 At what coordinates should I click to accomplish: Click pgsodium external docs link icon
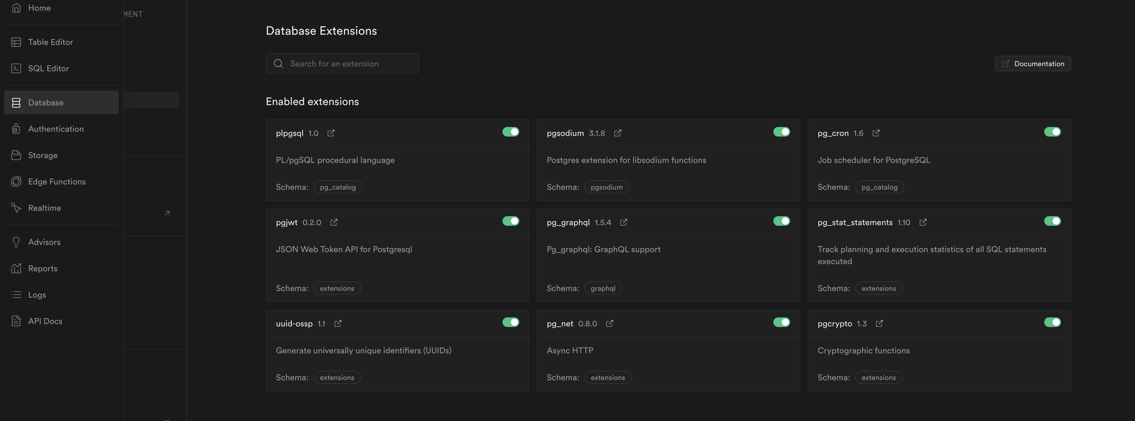[618, 133]
